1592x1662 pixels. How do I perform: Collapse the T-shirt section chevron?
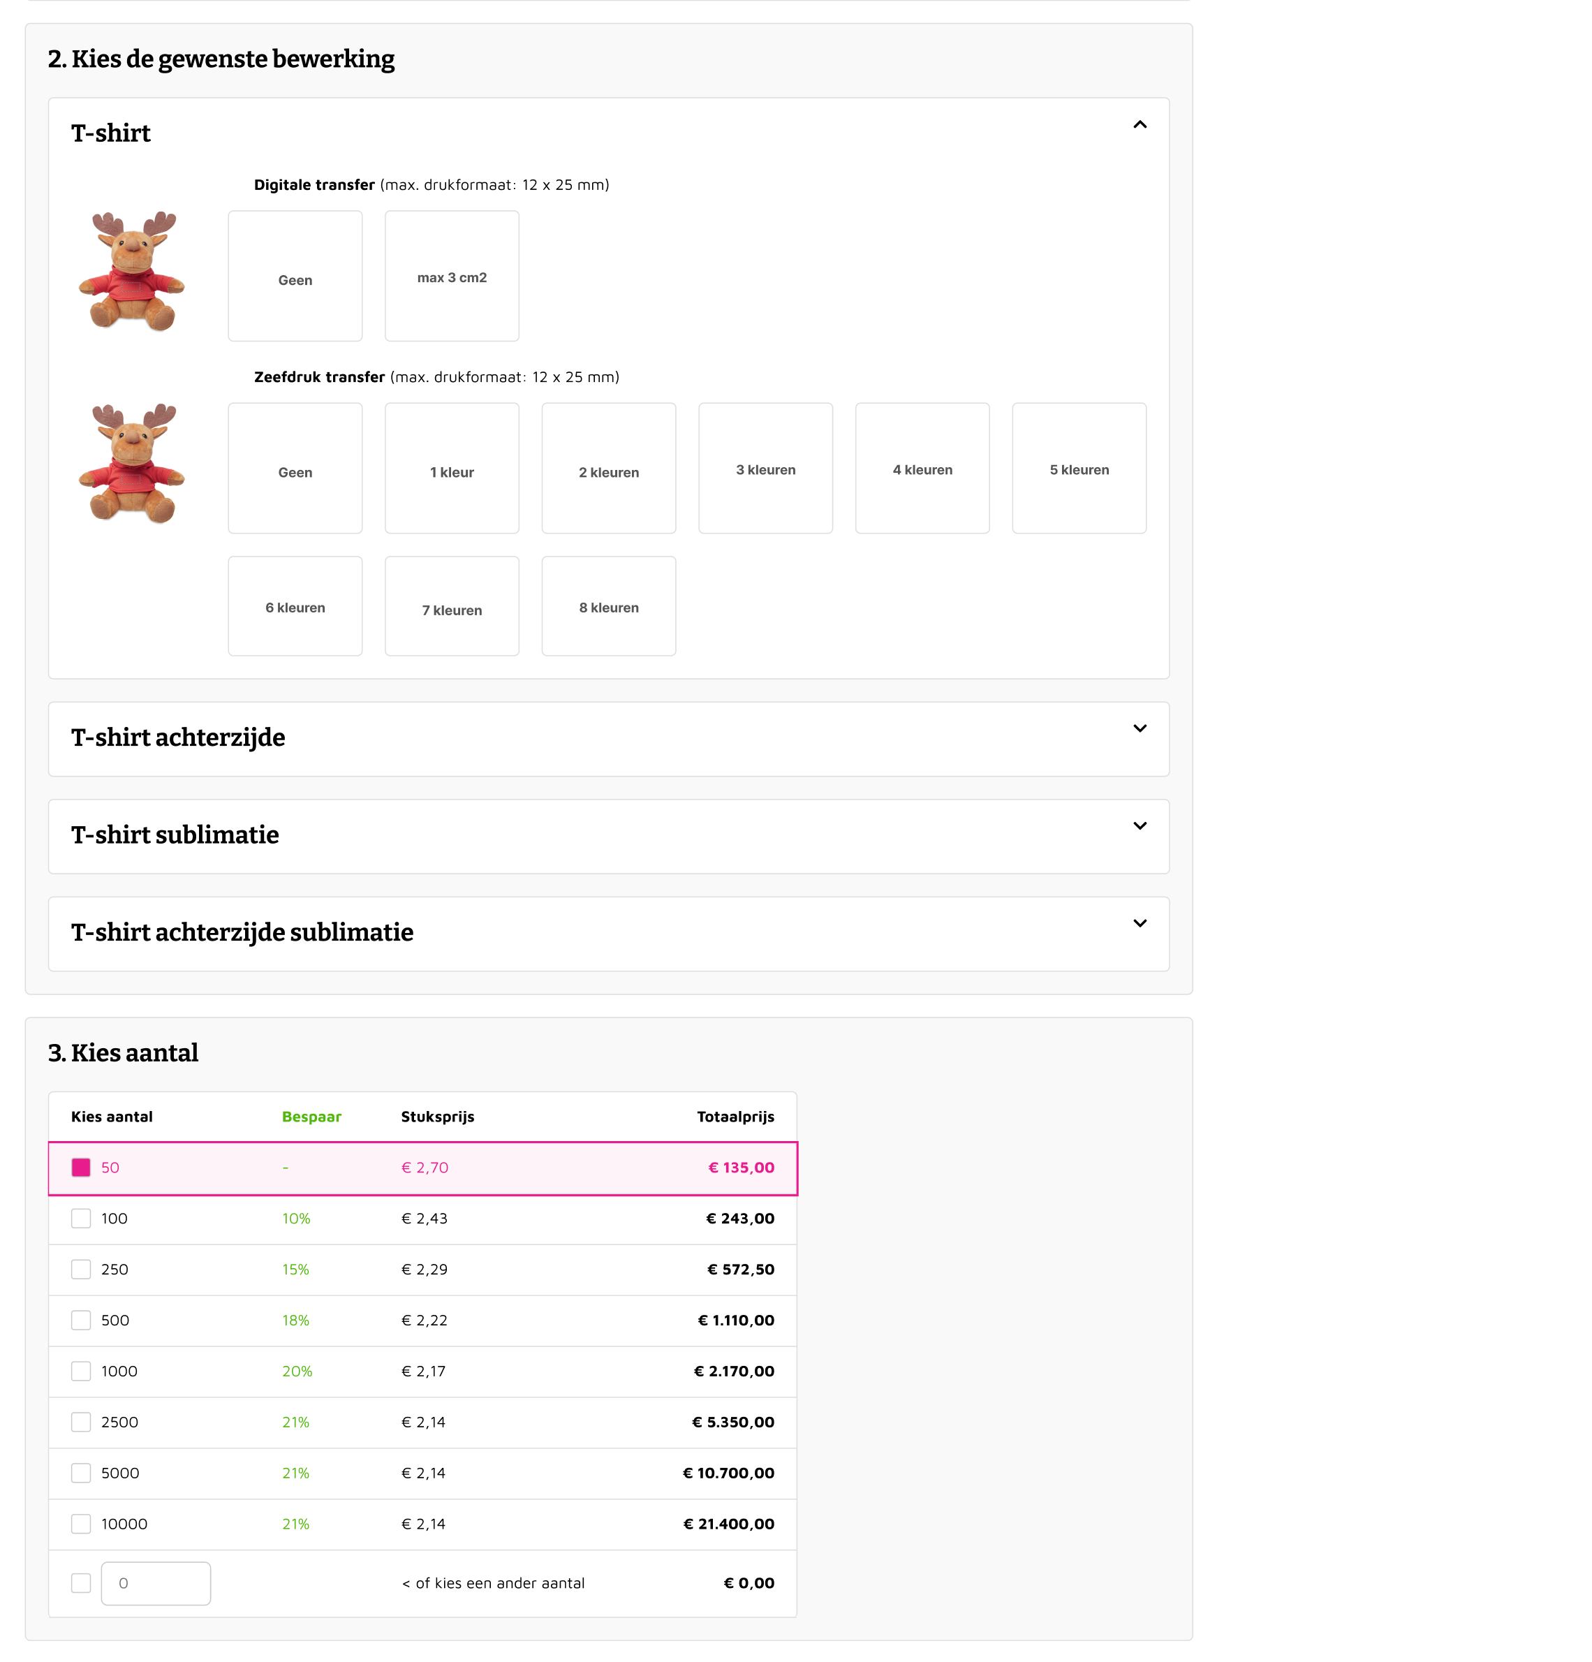(x=1138, y=124)
